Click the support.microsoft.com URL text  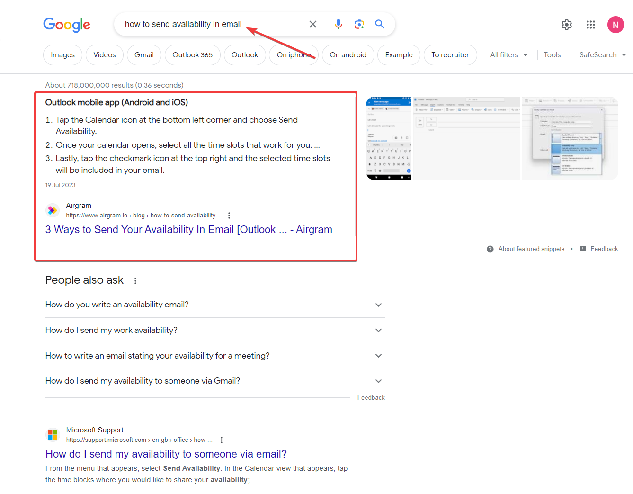(x=139, y=440)
